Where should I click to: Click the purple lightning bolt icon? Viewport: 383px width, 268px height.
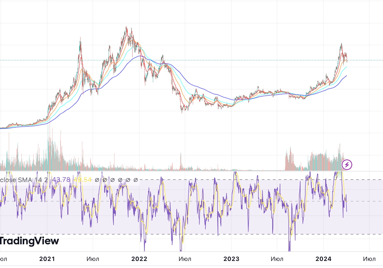[x=347, y=165]
